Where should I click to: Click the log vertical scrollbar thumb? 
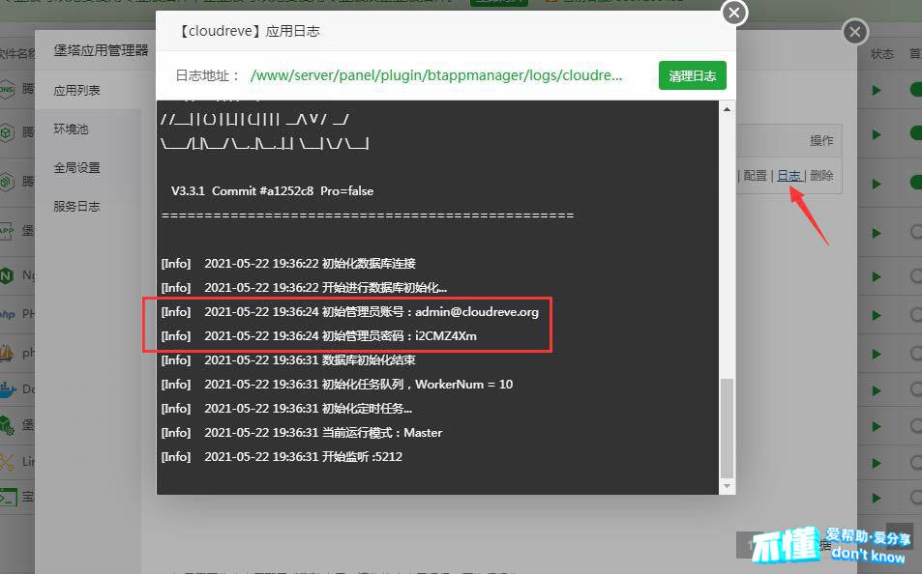(x=727, y=428)
